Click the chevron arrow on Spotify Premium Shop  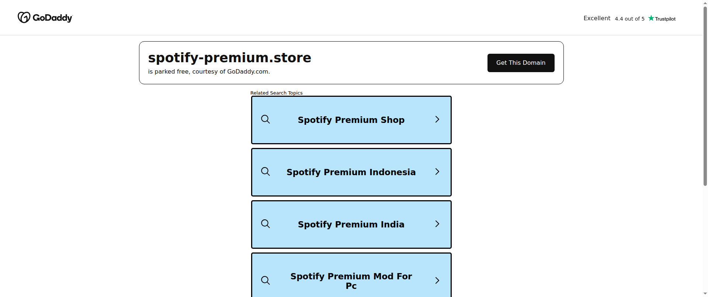click(x=437, y=119)
